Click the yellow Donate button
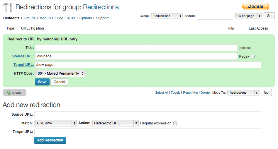 255,6
